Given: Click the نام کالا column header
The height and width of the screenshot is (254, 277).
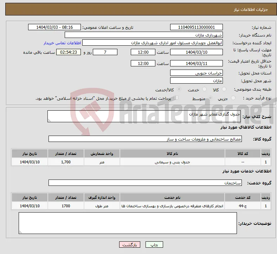Looking at the screenshot, I should pos(172,154).
